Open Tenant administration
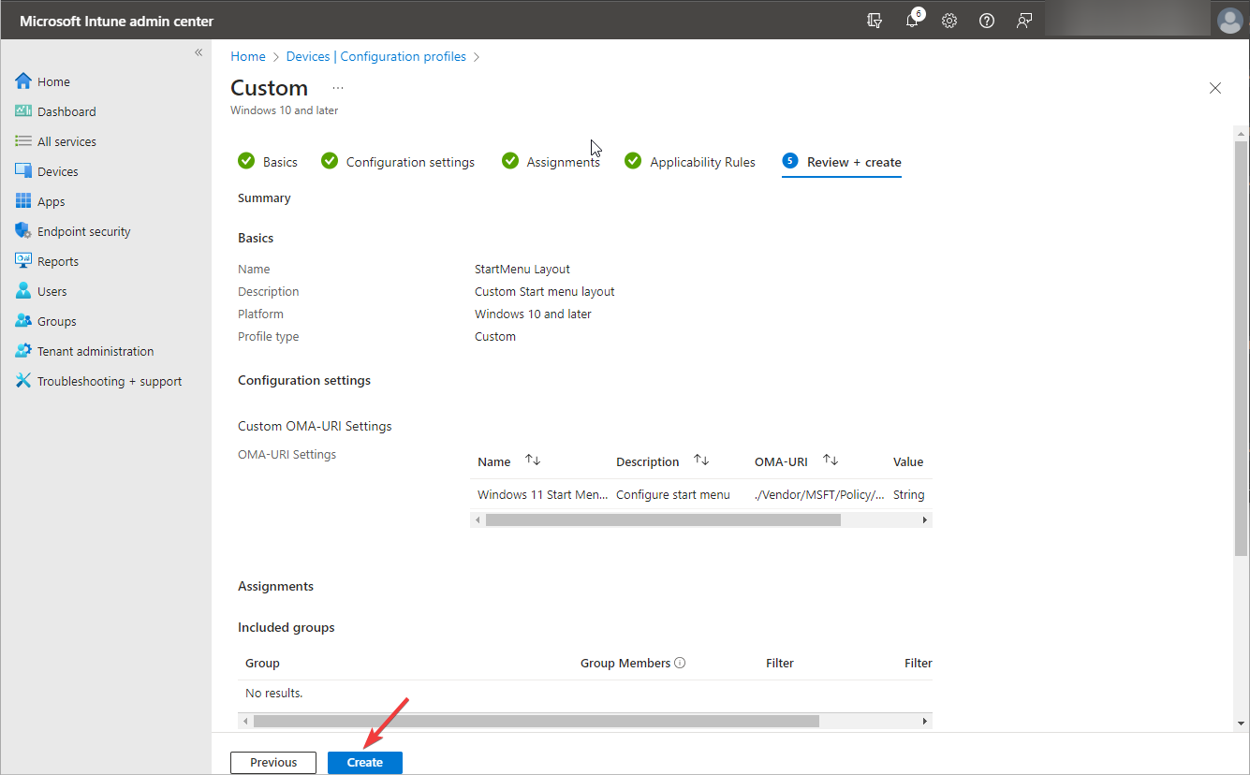Viewport: 1250px width, 775px height. 94,350
